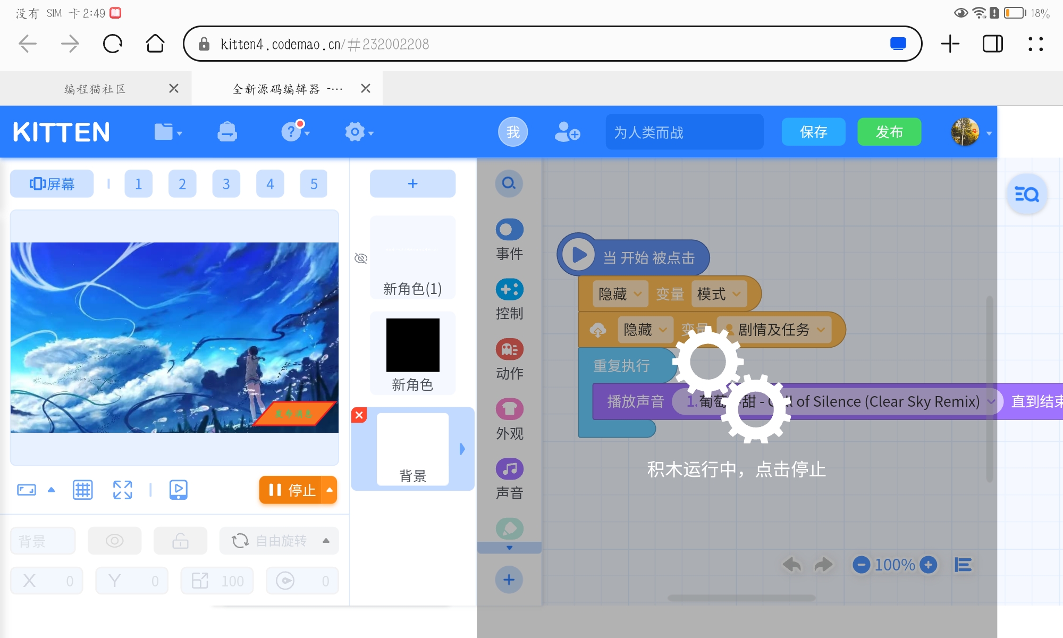Switch to screen 3

pyautogui.click(x=226, y=184)
